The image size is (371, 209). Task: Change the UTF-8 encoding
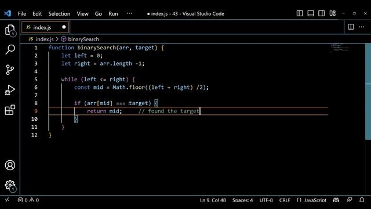pyautogui.click(x=266, y=200)
